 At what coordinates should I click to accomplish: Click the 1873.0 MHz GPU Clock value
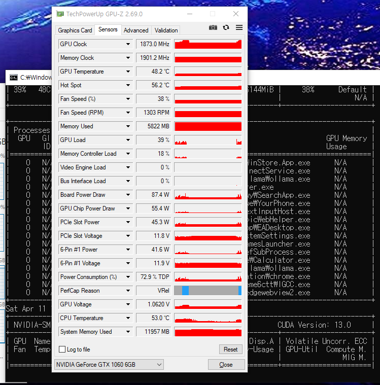tap(154, 44)
